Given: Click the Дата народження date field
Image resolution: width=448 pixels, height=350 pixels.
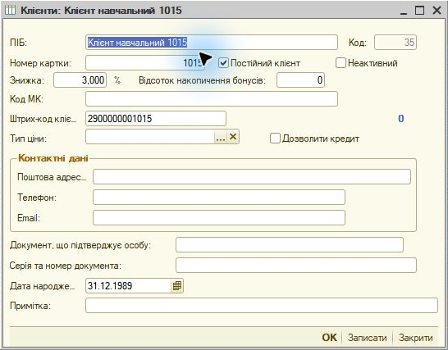Looking at the screenshot, I should coord(128,286).
